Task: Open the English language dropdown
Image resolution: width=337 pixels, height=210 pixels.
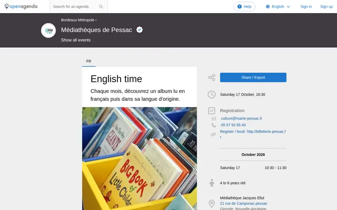Action: 278,7
